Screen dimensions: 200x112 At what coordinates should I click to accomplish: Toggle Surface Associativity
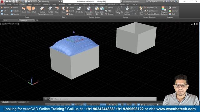point(42,11)
